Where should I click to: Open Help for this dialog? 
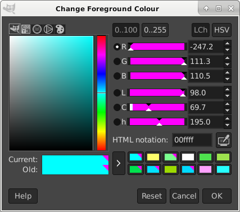click(23, 196)
